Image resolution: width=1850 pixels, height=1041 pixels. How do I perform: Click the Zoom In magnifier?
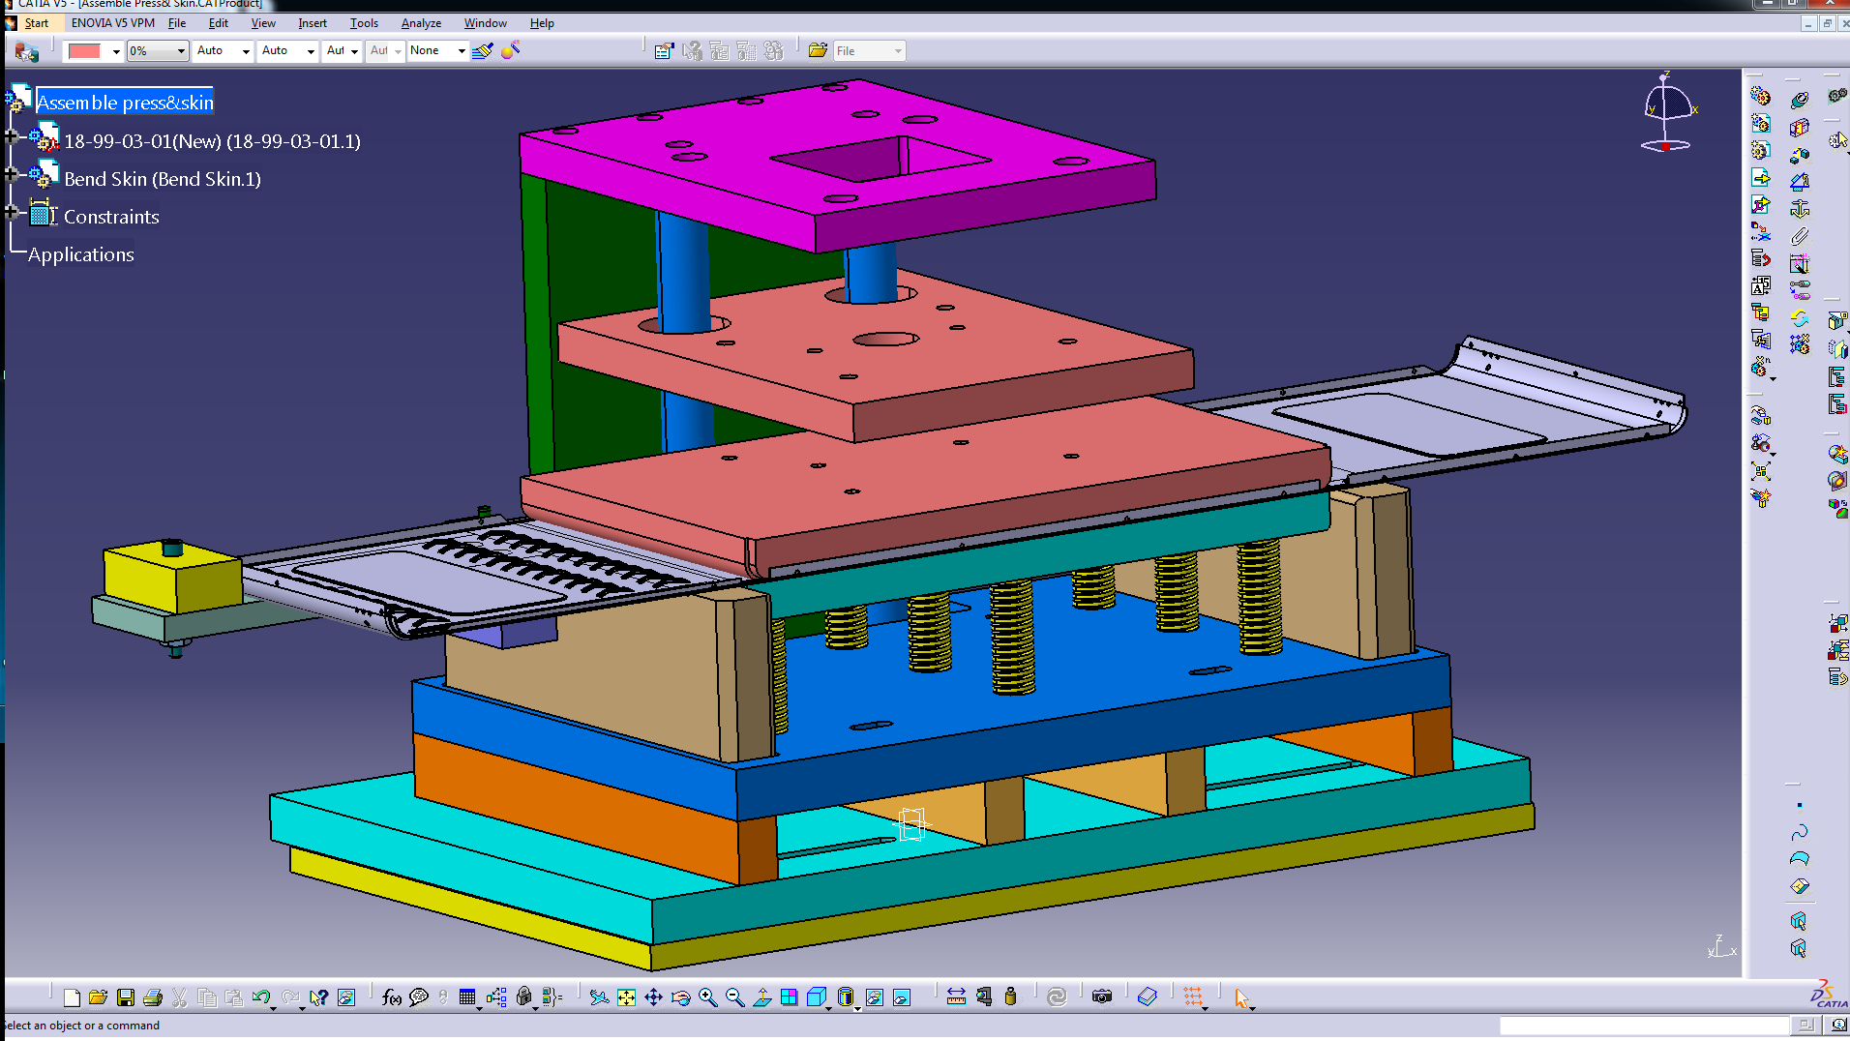coord(708,997)
